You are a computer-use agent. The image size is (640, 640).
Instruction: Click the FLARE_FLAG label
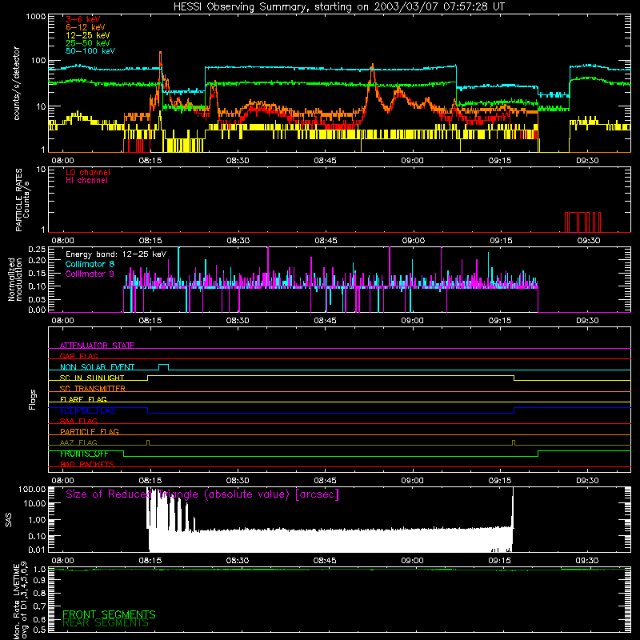pos(83,399)
